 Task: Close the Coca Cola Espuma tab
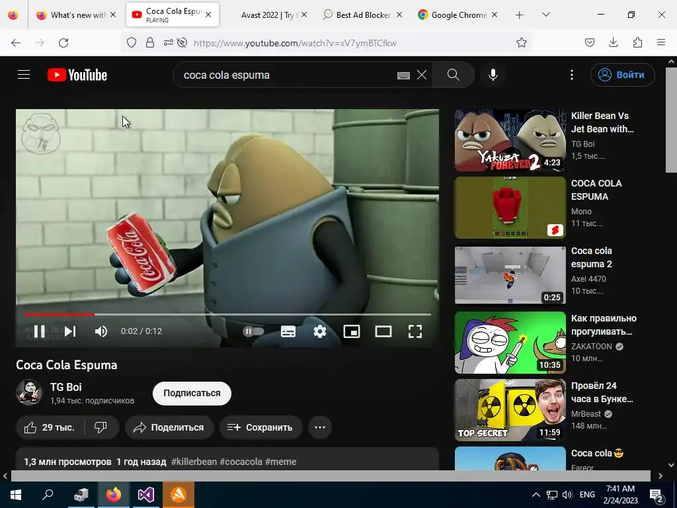pos(208,15)
